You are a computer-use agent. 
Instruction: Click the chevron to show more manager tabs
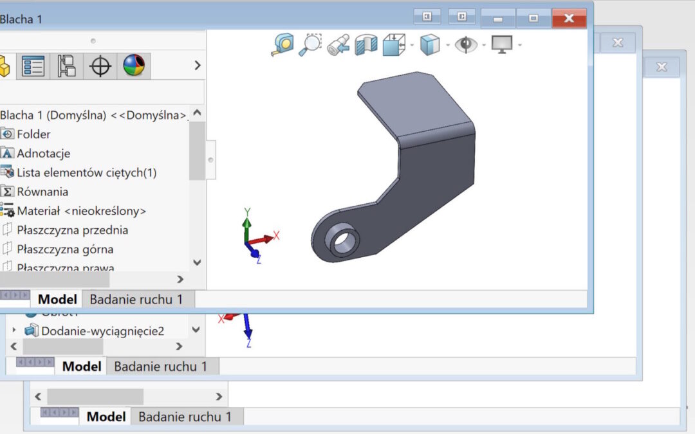(x=197, y=66)
